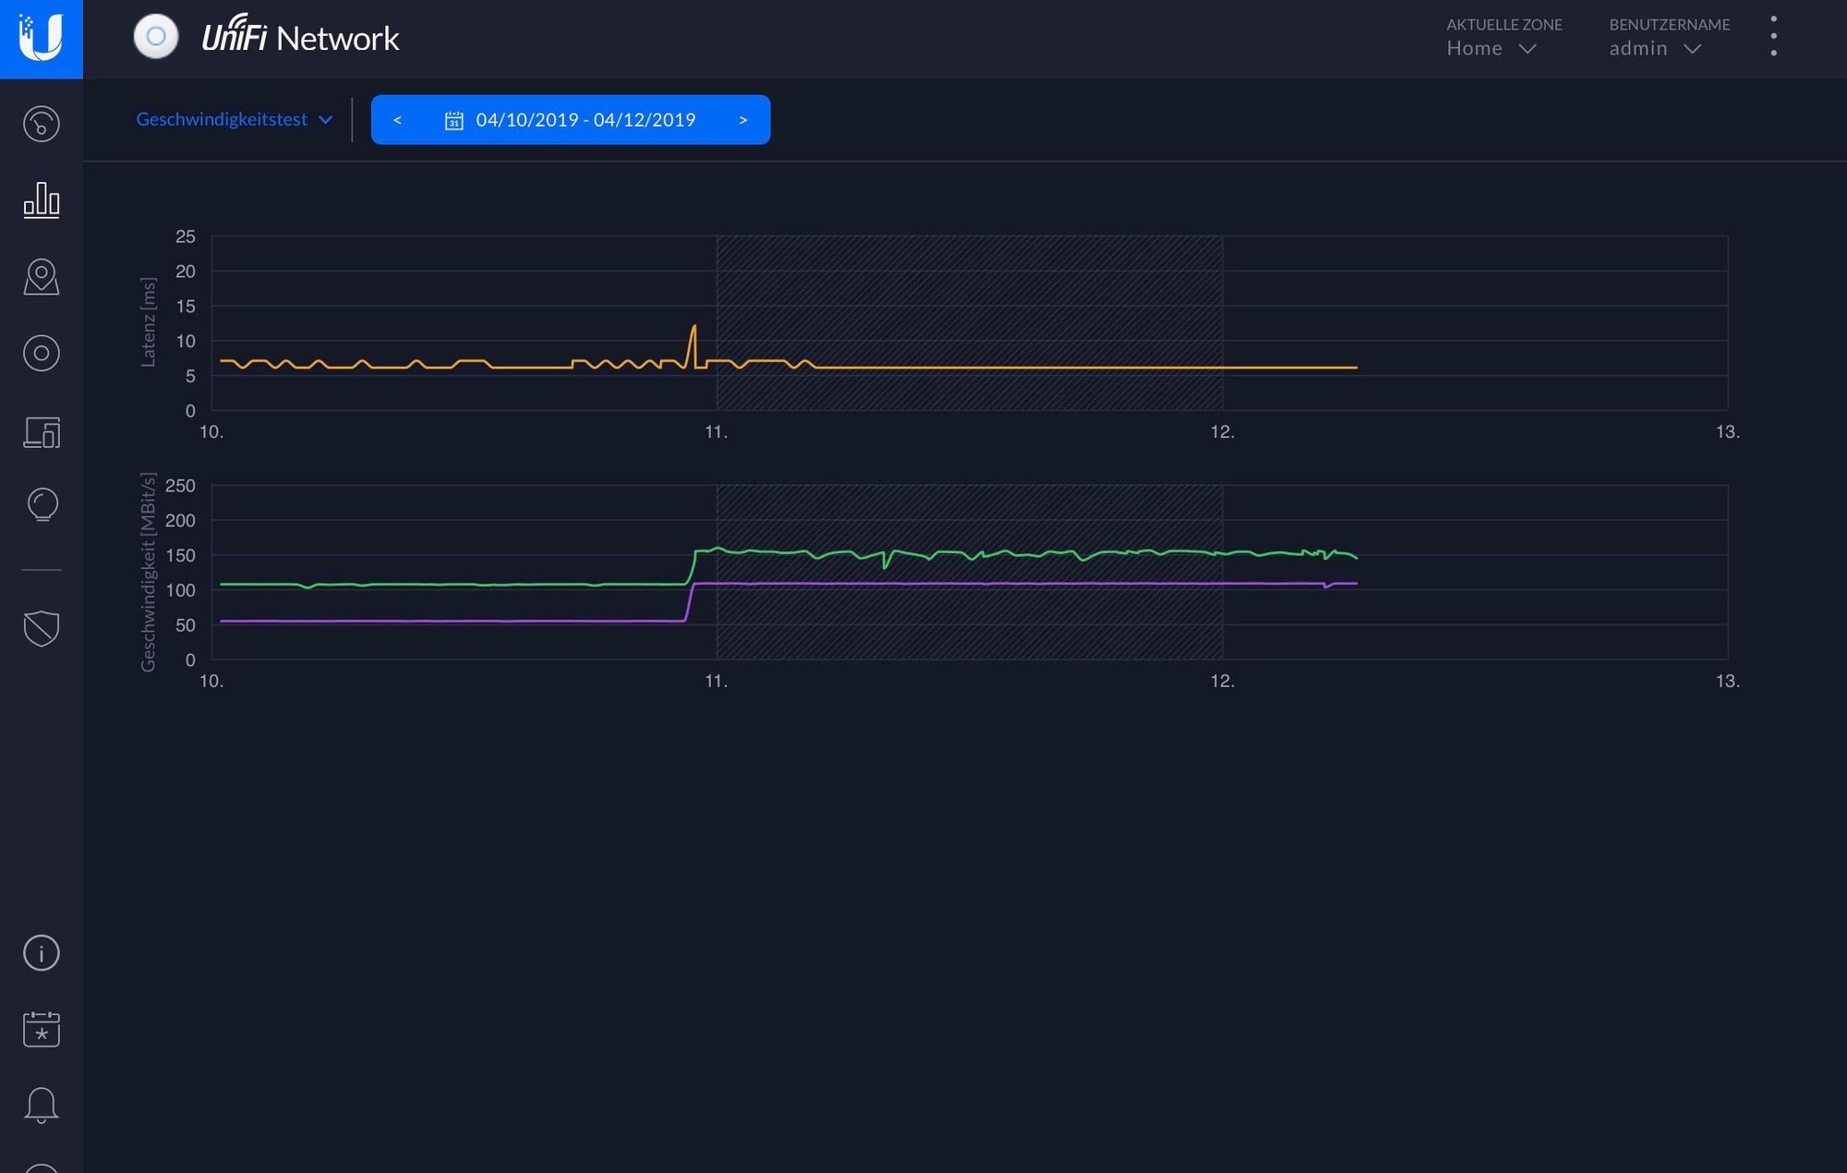Open the Map pin icon in sidebar
1847x1173 pixels.
(x=41, y=277)
